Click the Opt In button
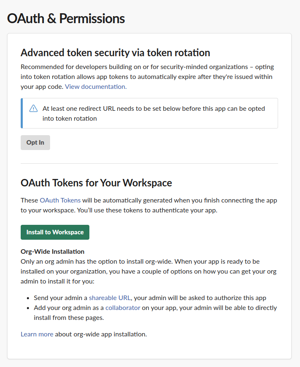Viewport: 300px width, 367px height. tap(36, 143)
